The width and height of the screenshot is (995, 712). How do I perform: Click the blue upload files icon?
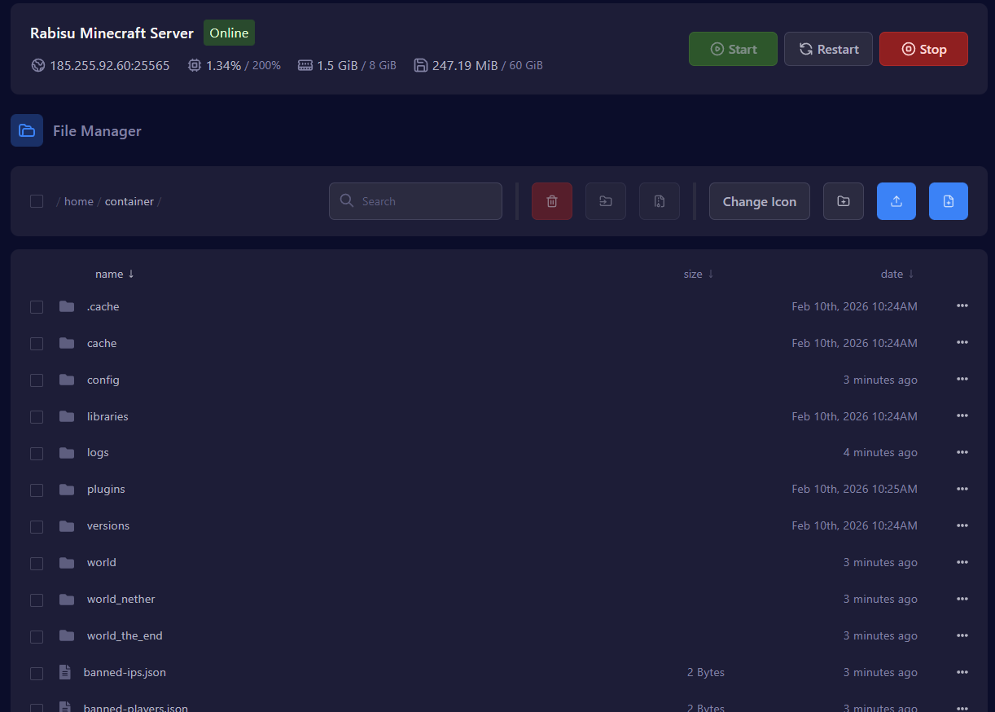point(896,201)
